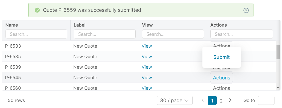Go to next page arrow

click(230, 100)
